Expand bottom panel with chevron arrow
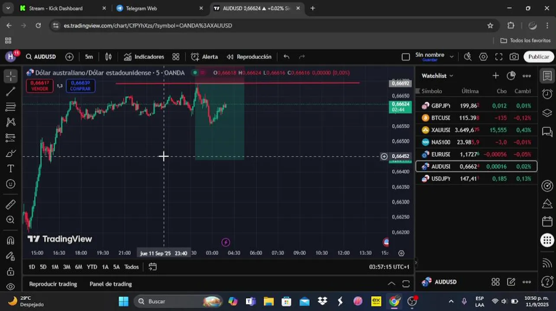Viewport: 556px width, 311px height. click(391, 284)
